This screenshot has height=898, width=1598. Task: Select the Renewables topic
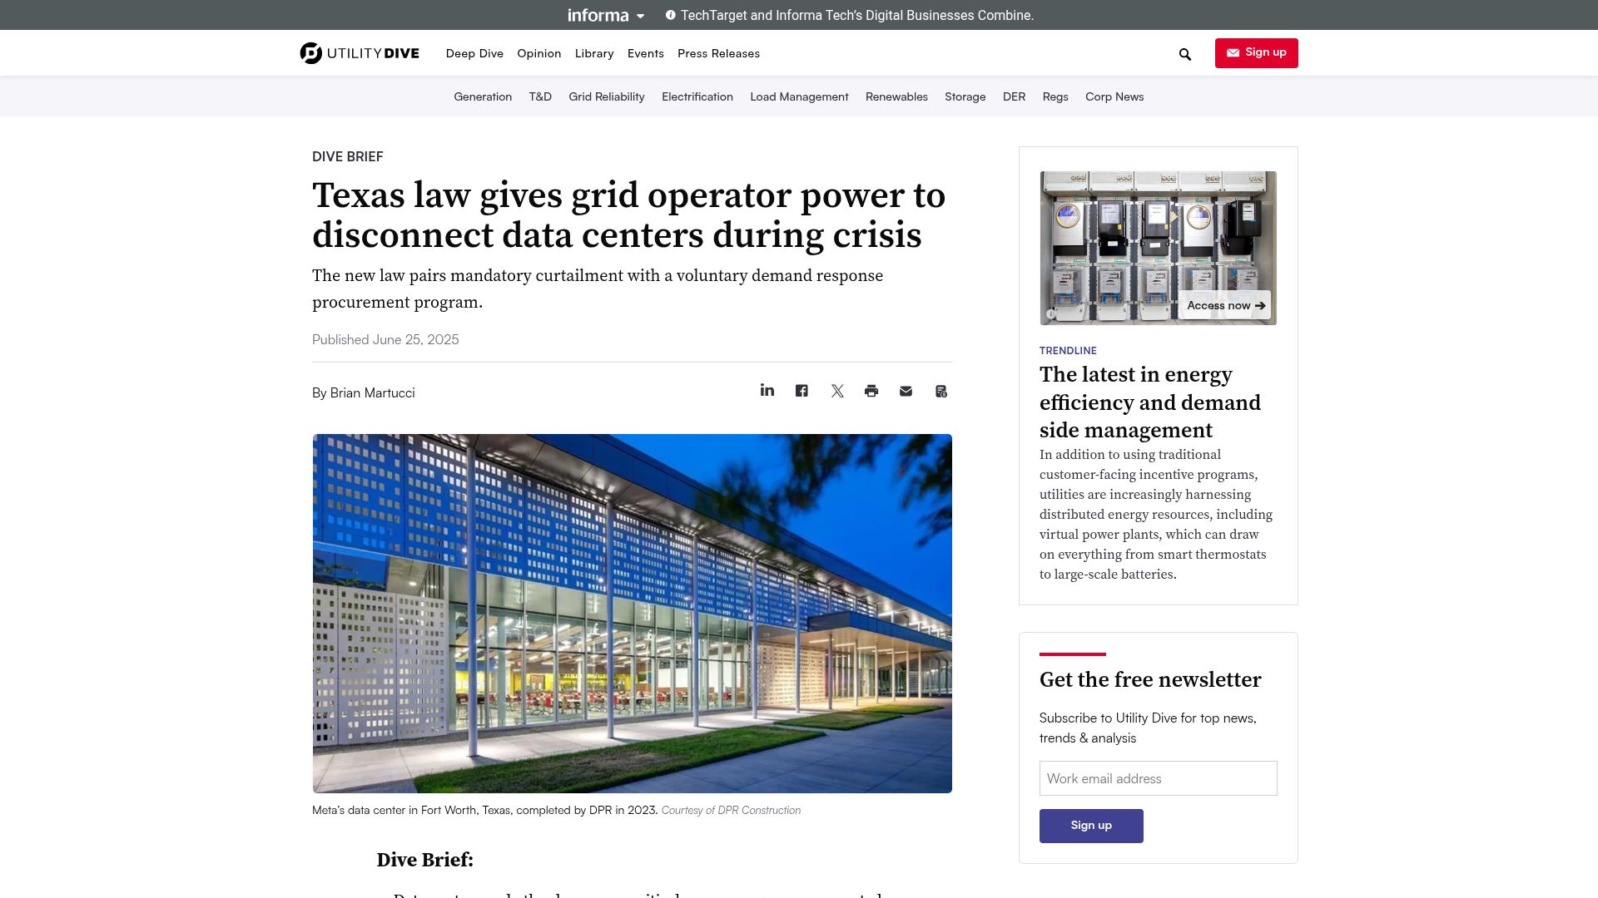coord(896,96)
